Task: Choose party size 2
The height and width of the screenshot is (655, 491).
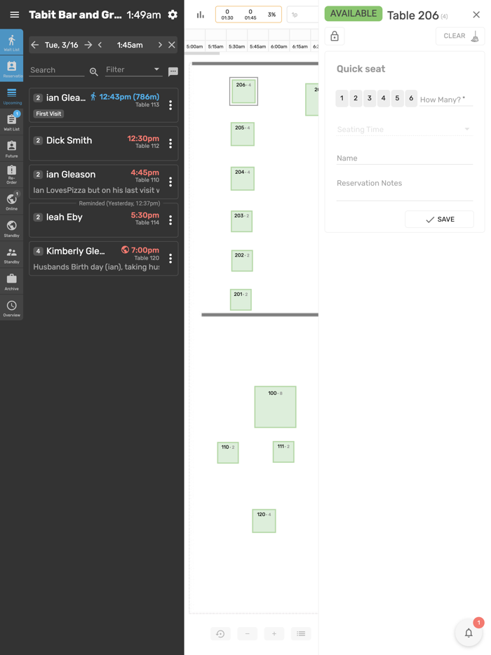Action: pyautogui.click(x=356, y=98)
